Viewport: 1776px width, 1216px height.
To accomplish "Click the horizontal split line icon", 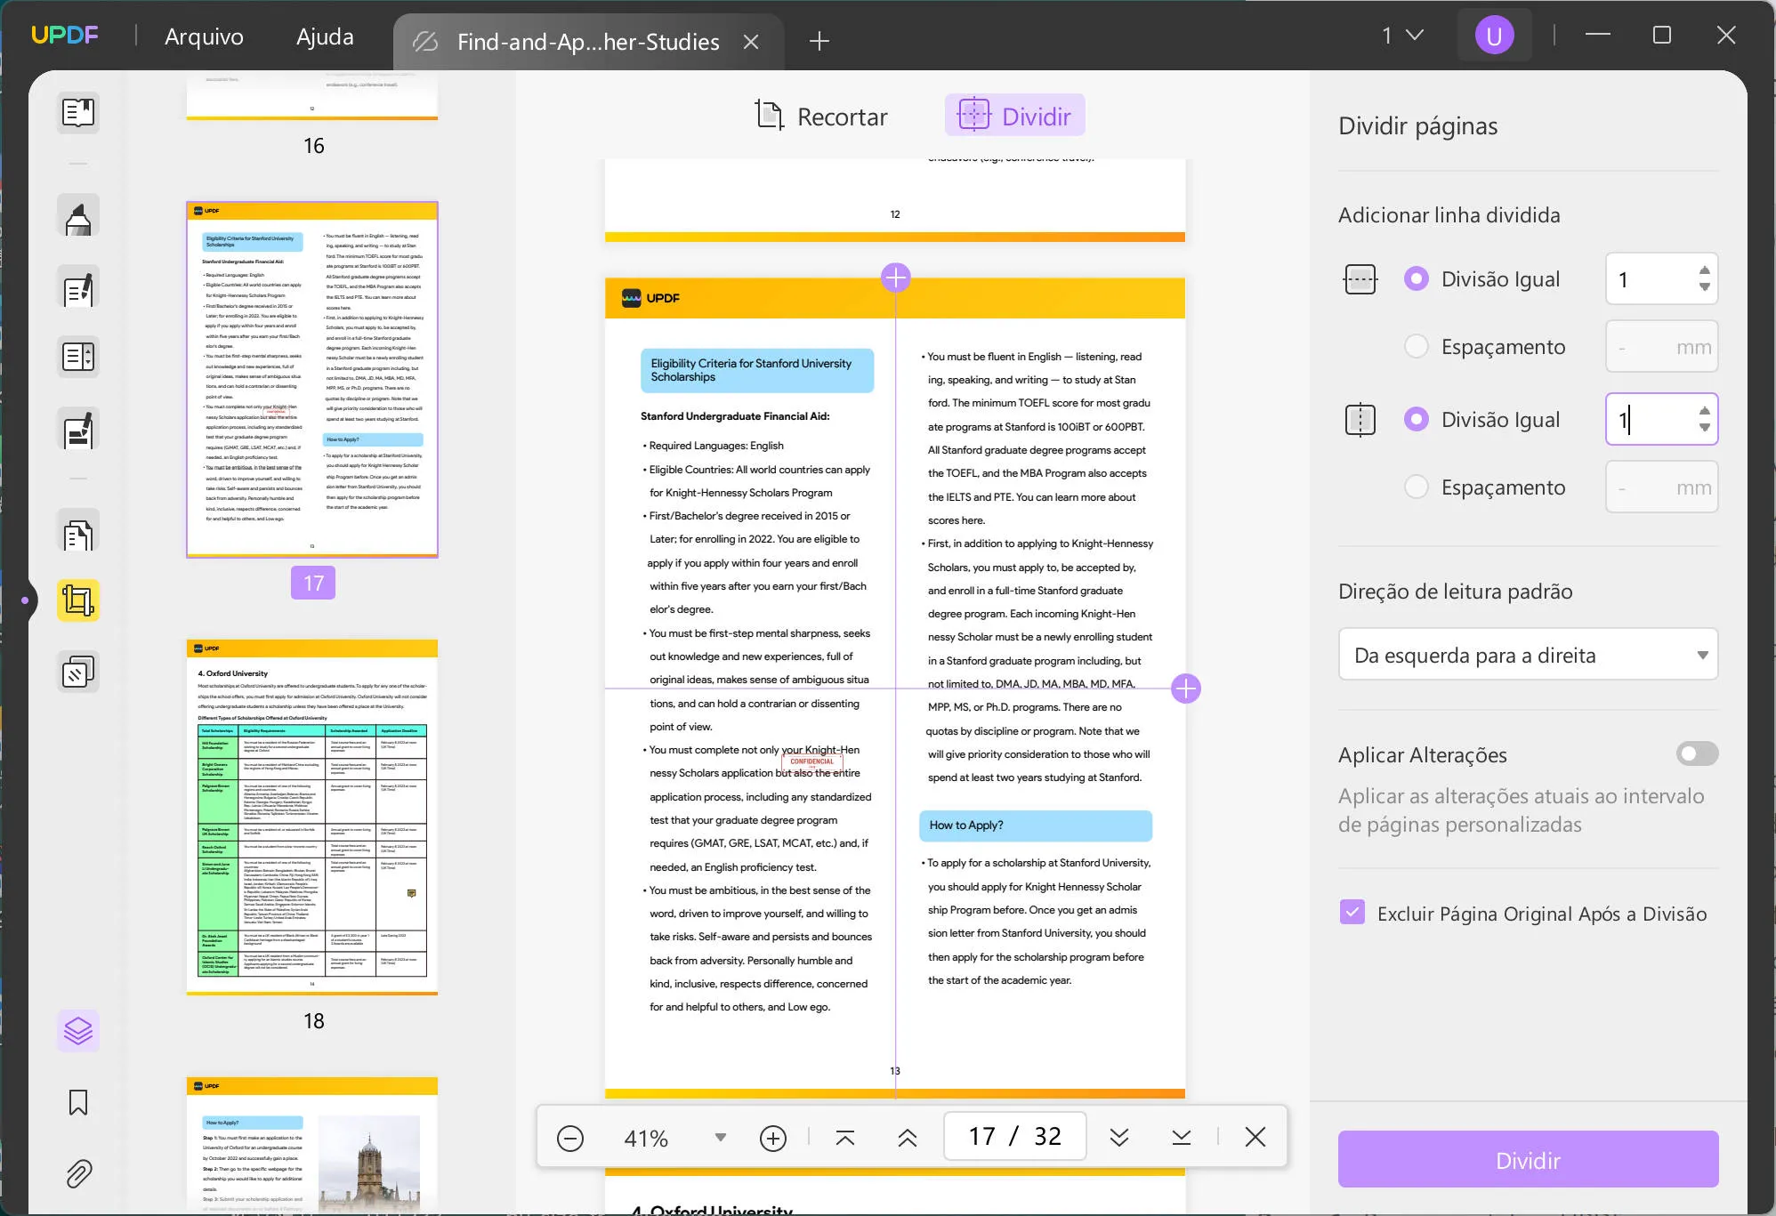I will [x=1360, y=279].
